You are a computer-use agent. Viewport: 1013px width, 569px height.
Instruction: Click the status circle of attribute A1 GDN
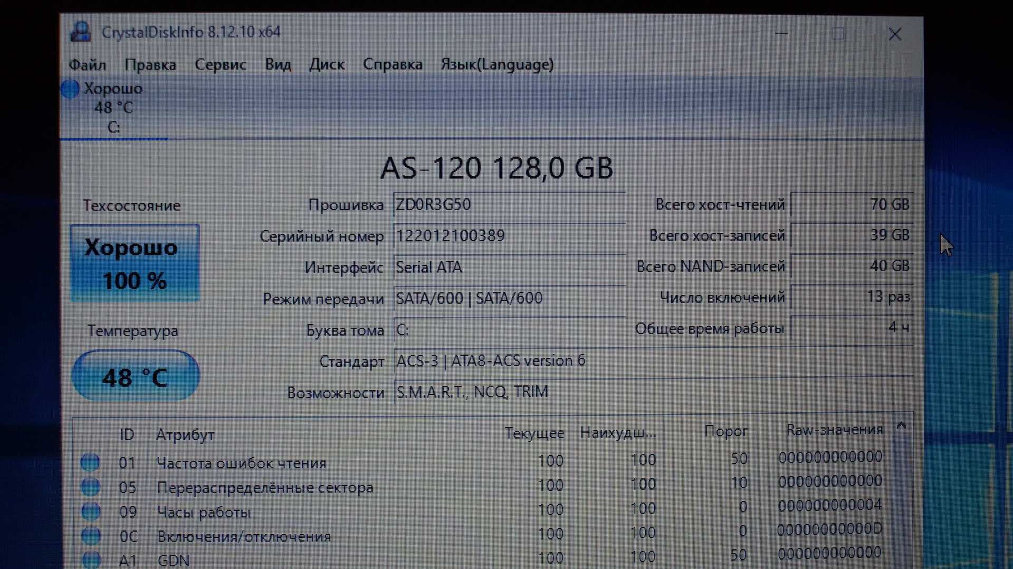coord(92,559)
